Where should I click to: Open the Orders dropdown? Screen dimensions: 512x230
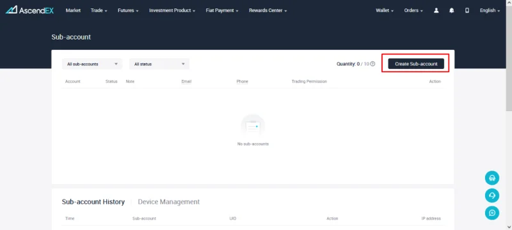click(x=413, y=10)
